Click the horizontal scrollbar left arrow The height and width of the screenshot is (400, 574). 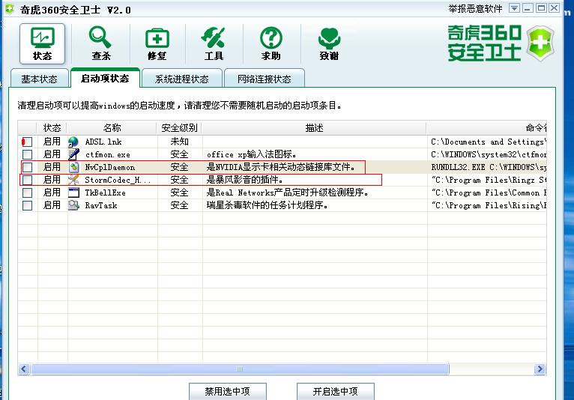click(24, 369)
